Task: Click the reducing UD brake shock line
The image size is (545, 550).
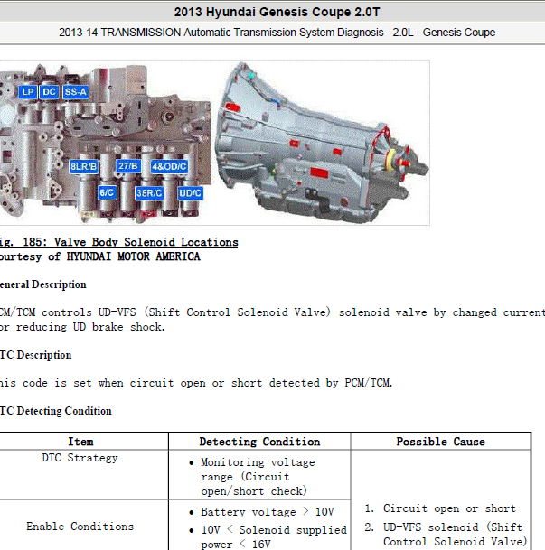Action: (82, 327)
